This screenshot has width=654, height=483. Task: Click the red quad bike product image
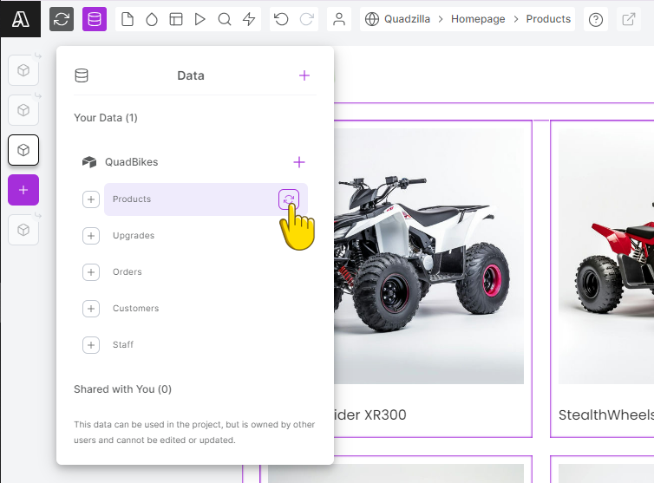click(x=606, y=256)
